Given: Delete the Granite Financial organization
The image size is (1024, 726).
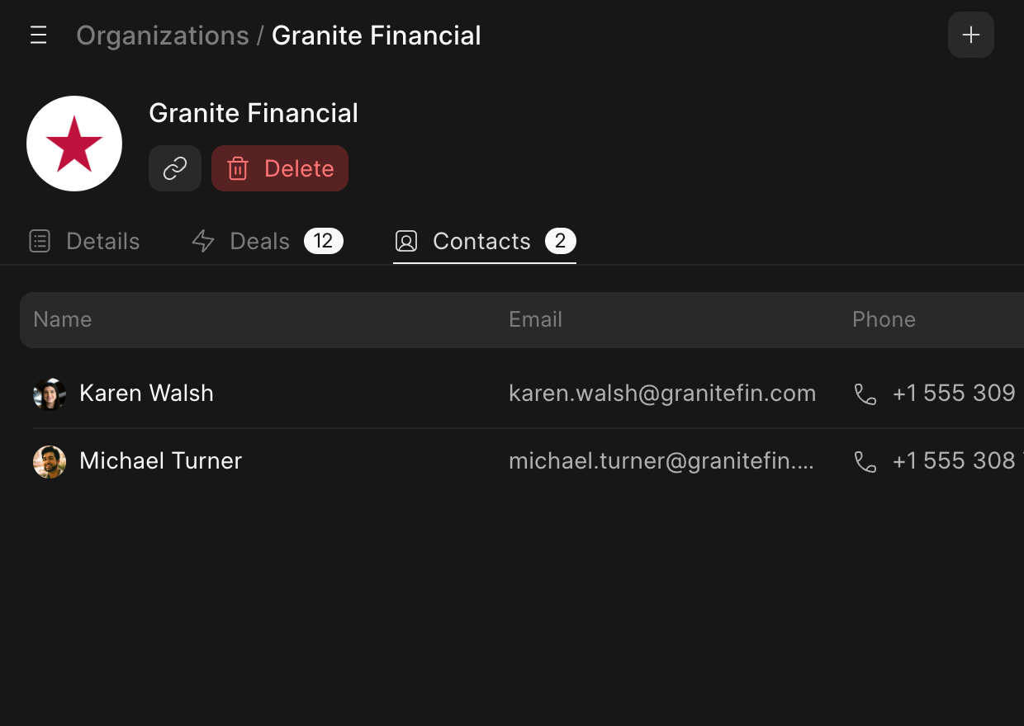Looking at the screenshot, I should coord(280,168).
